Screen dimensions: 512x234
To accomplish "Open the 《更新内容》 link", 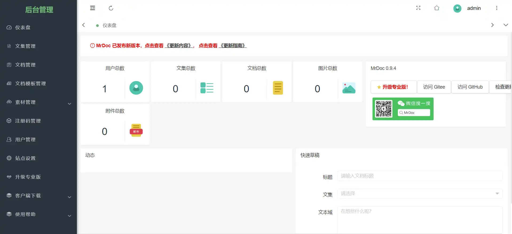I will click(x=179, y=46).
